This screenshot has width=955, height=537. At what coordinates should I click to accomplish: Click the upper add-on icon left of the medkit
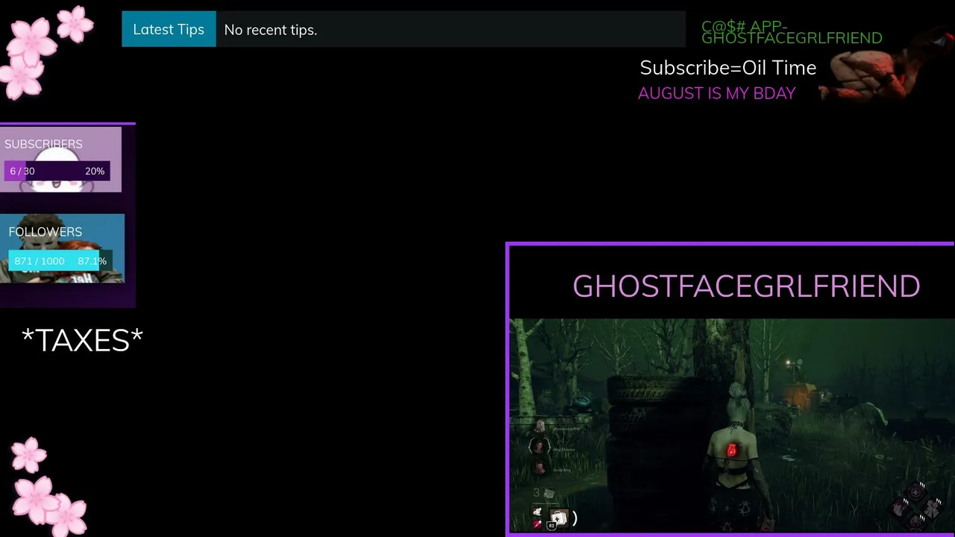point(537,512)
